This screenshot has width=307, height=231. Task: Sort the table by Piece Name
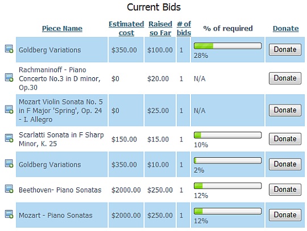[63, 28]
